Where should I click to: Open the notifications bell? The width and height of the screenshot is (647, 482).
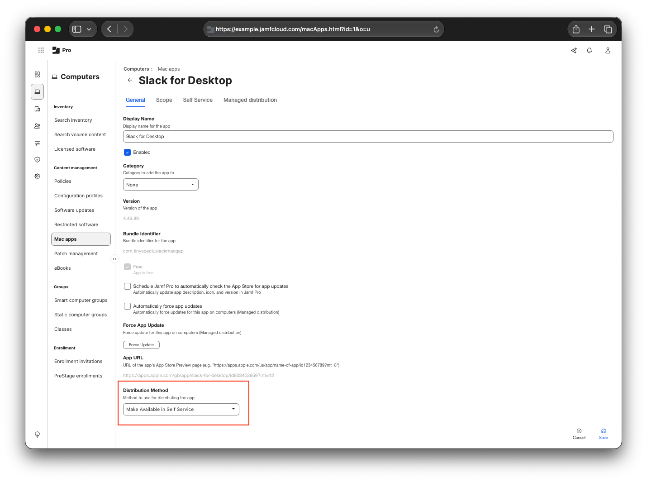pyautogui.click(x=589, y=50)
